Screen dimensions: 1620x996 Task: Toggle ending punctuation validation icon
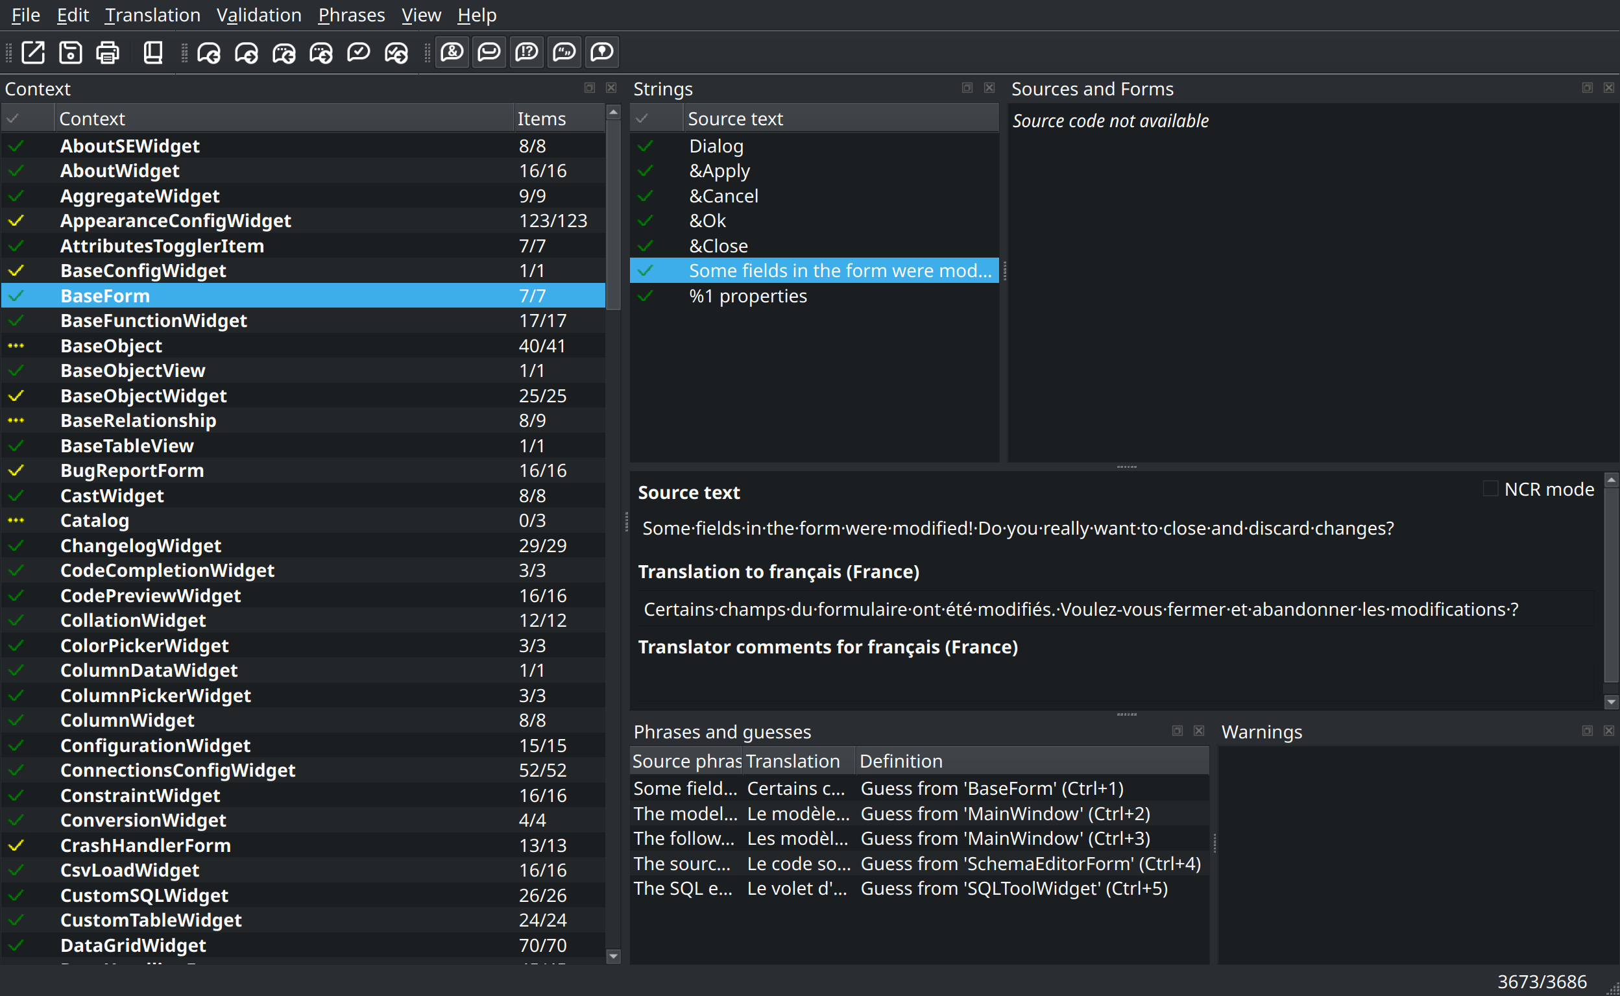coord(527,52)
